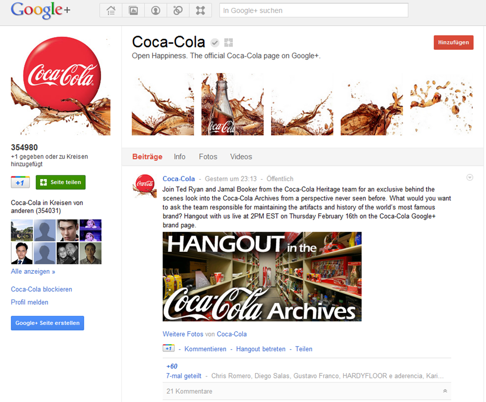The image size is (486, 402).
Task: Switch to the Videos tab
Action: click(x=241, y=157)
